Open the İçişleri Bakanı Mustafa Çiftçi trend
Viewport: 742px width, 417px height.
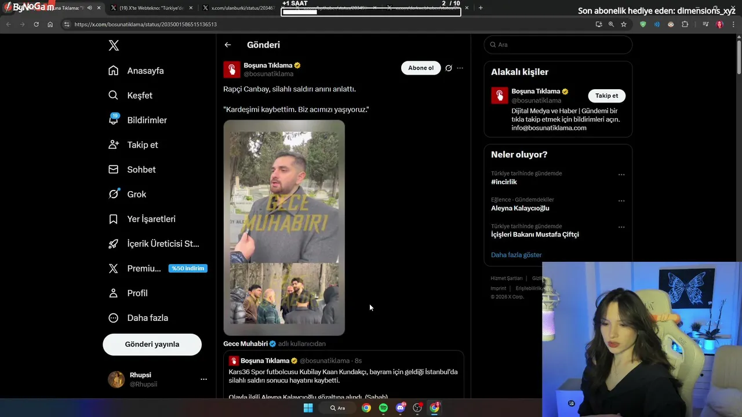pyautogui.click(x=535, y=235)
